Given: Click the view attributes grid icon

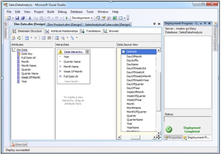Looking at the screenshot, I should click(27, 38).
